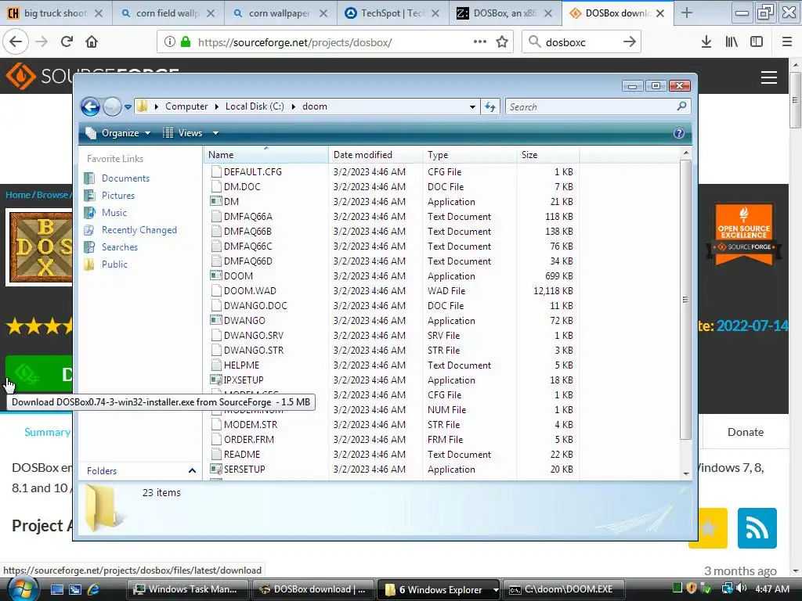Screen dimensions: 802x601
Task: Select the HELPME text document
Action: click(241, 365)
